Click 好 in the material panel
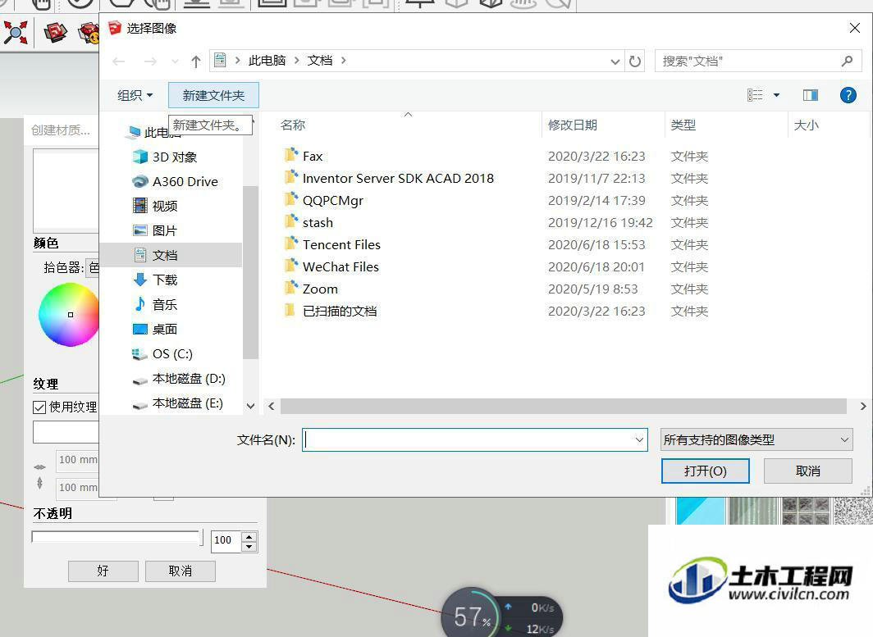This screenshot has height=637, width=873. [103, 571]
